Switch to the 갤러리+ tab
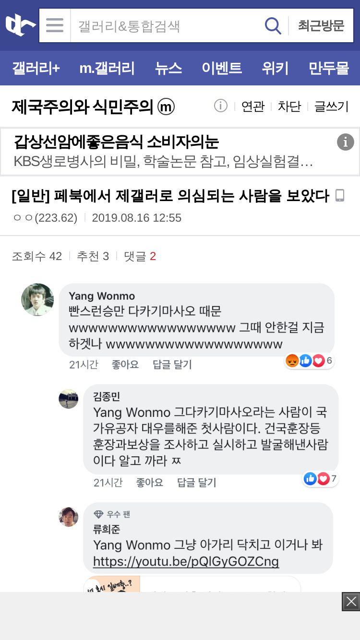Viewport: 360px width, 640px height. tap(36, 68)
